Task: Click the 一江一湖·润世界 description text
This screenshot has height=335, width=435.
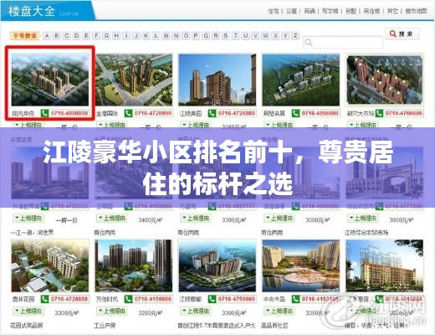Action: coord(32,233)
